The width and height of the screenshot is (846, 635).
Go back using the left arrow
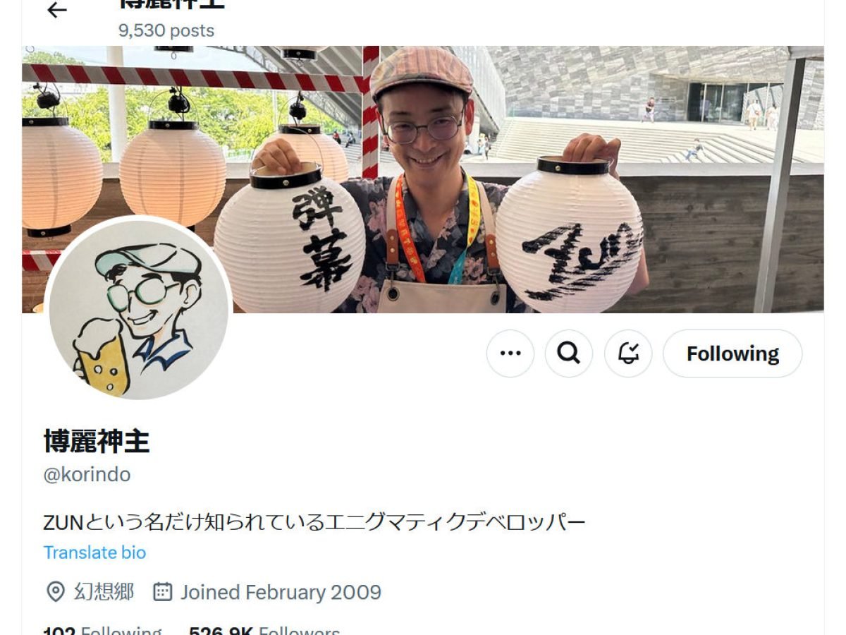click(56, 11)
